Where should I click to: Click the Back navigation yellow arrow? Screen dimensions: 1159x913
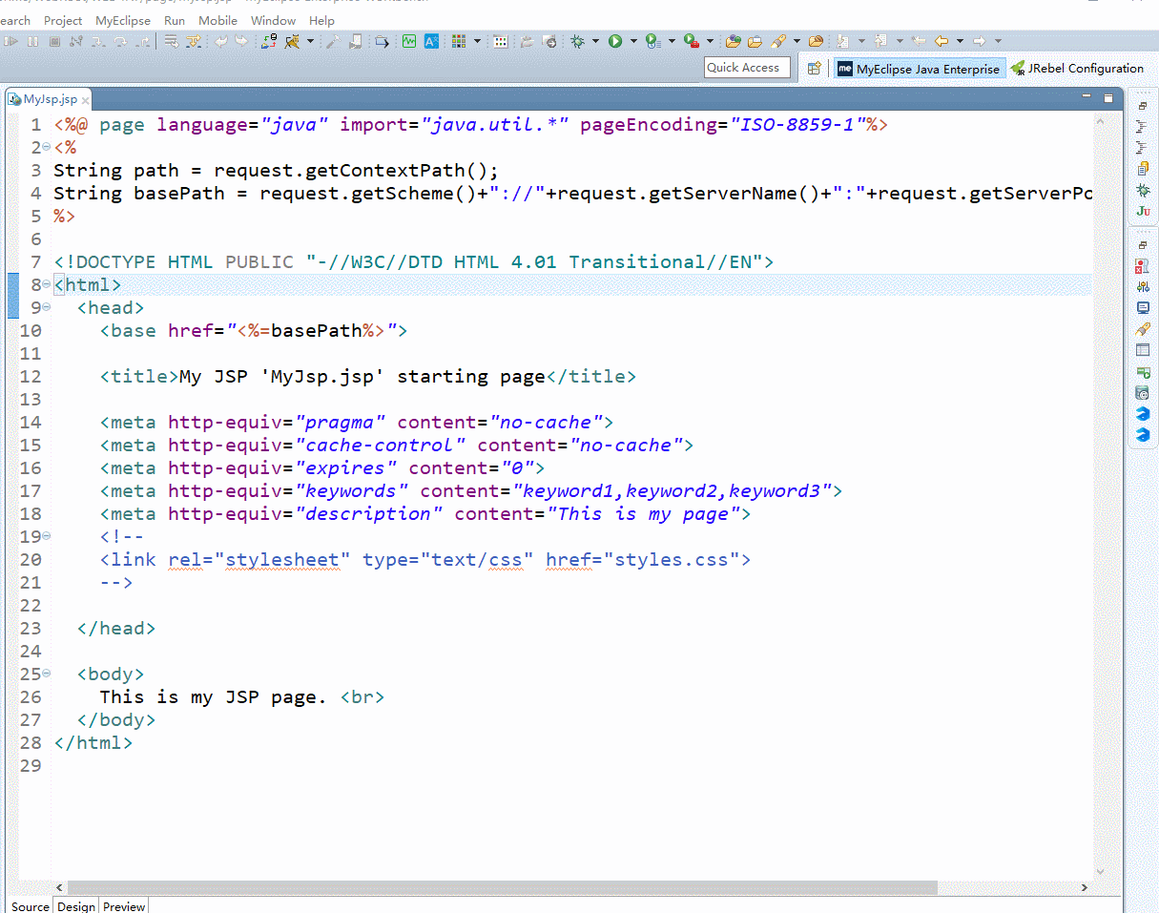(942, 41)
